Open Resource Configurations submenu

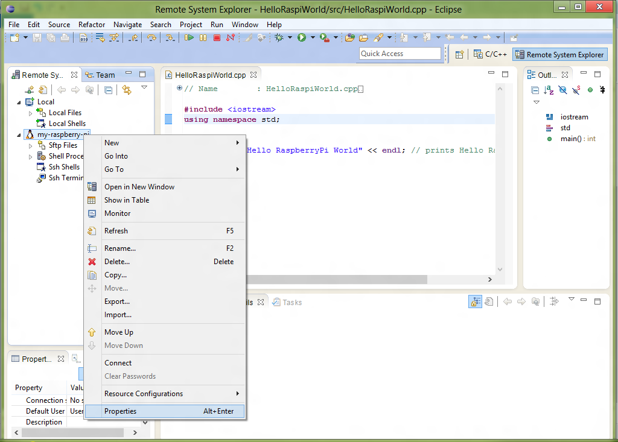(x=165, y=394)
